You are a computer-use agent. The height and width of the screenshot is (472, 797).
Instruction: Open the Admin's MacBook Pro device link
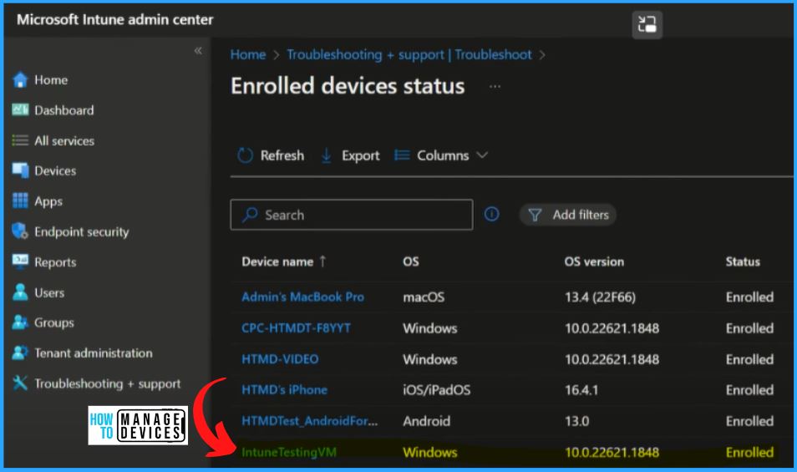(x=303, y=297)
